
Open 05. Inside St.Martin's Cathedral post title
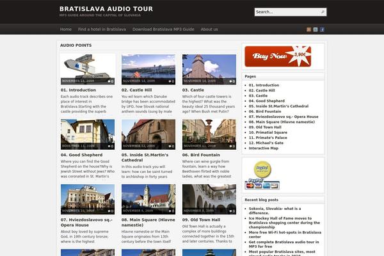[x=145, y=157]
